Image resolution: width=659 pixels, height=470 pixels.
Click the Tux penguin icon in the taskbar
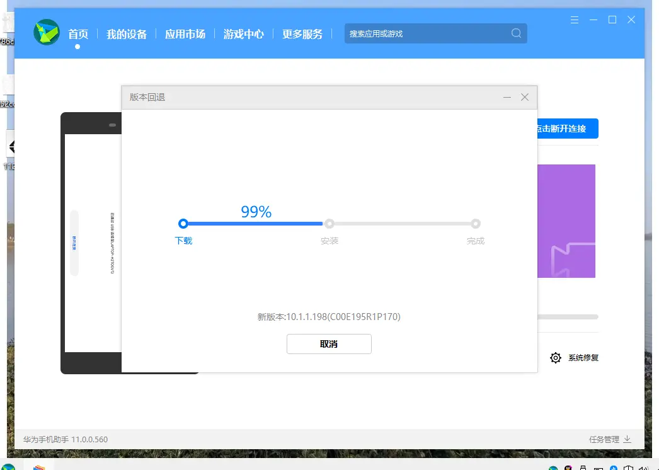[568, 467]
